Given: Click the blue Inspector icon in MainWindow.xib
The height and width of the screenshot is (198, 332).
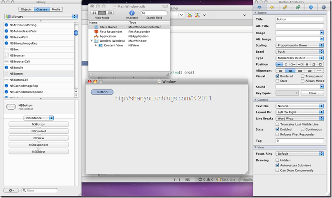Looking at the screenshot, I should coord(132,13).
